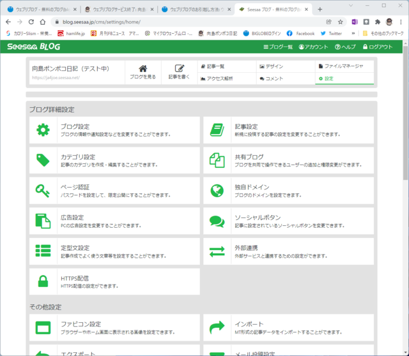The height and width of the screenshot is (356, 409).
Task: Open Twitter bookmark
Action: point(331,33)
